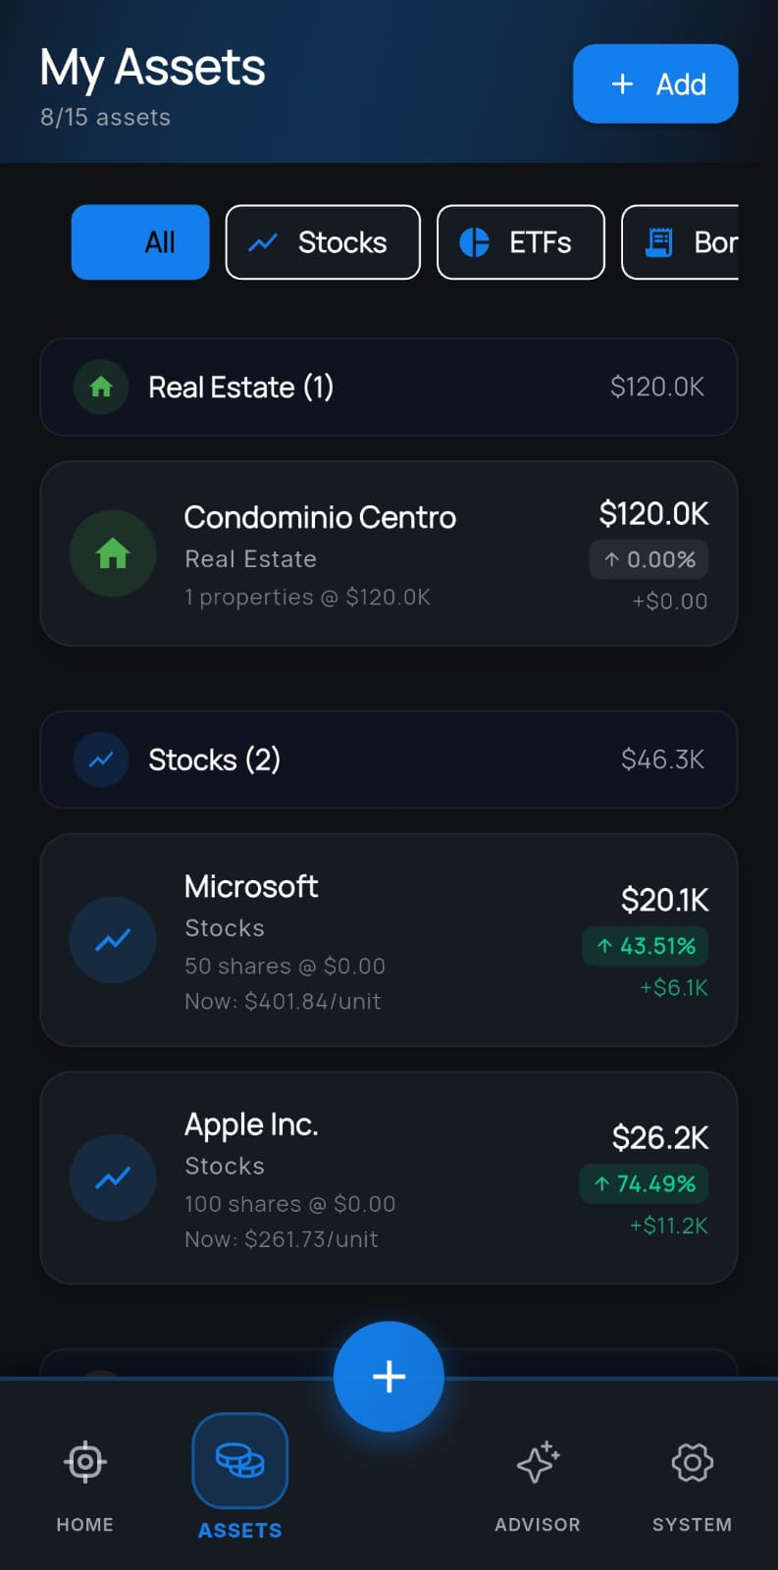Tap the floating plus button

click(x=389, y=1377)
